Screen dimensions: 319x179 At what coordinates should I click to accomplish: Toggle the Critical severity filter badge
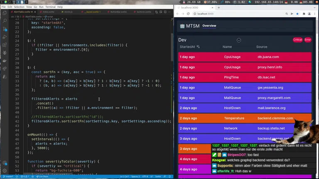[x=297, y=40]
